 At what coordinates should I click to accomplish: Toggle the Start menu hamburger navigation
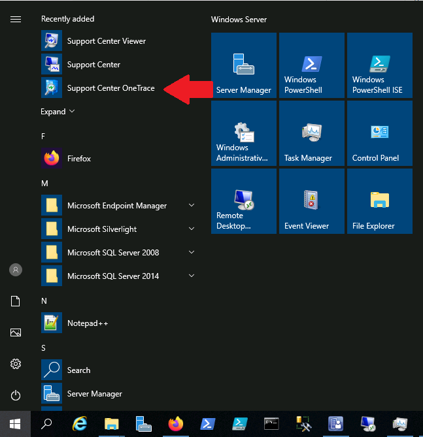coord(16,19)
